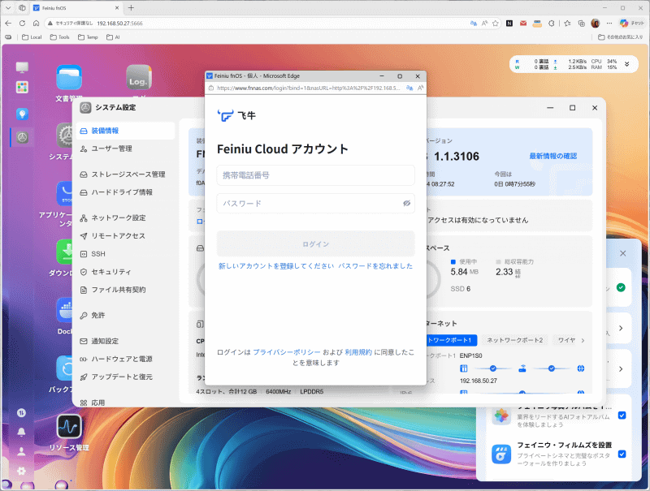Image resolution: width=650 pixels, height=491 pixels.
Task: Open new Edge tab with plus button
Action: coord(131,8)
